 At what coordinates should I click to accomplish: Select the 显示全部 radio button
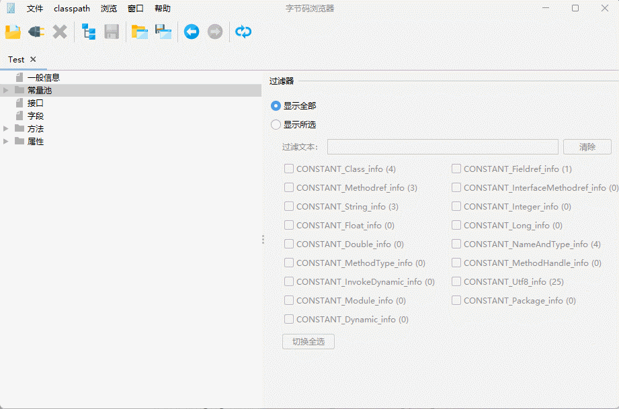(x=276, y=105)
